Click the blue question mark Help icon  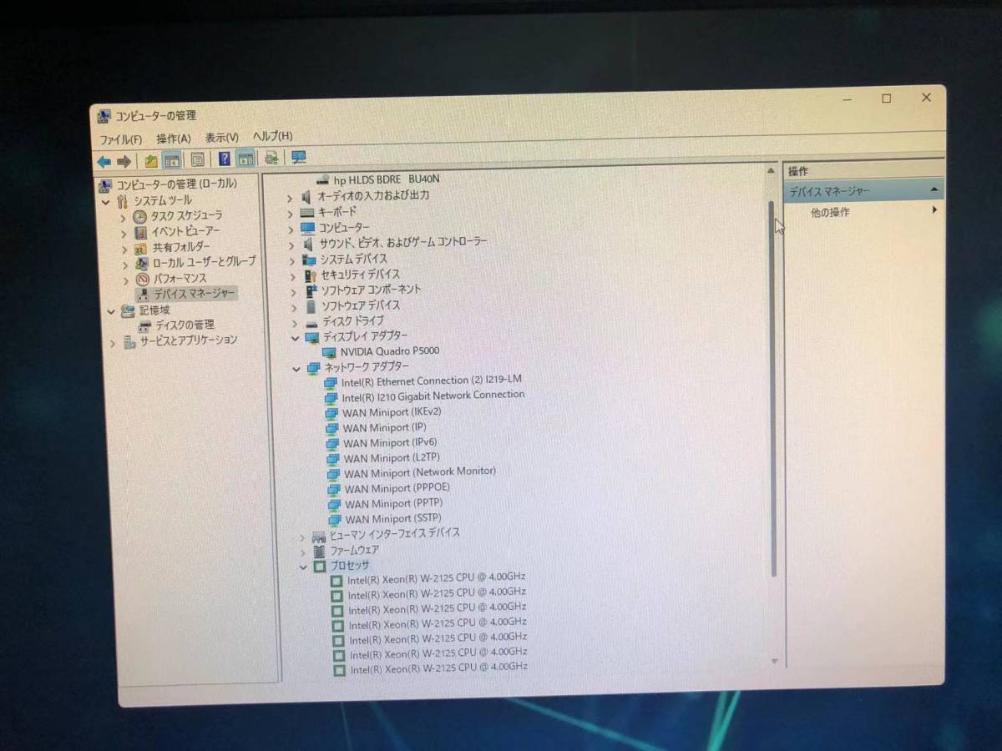click(225, 159)
